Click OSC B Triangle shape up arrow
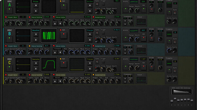197x110 pixels. coord(90,34)
